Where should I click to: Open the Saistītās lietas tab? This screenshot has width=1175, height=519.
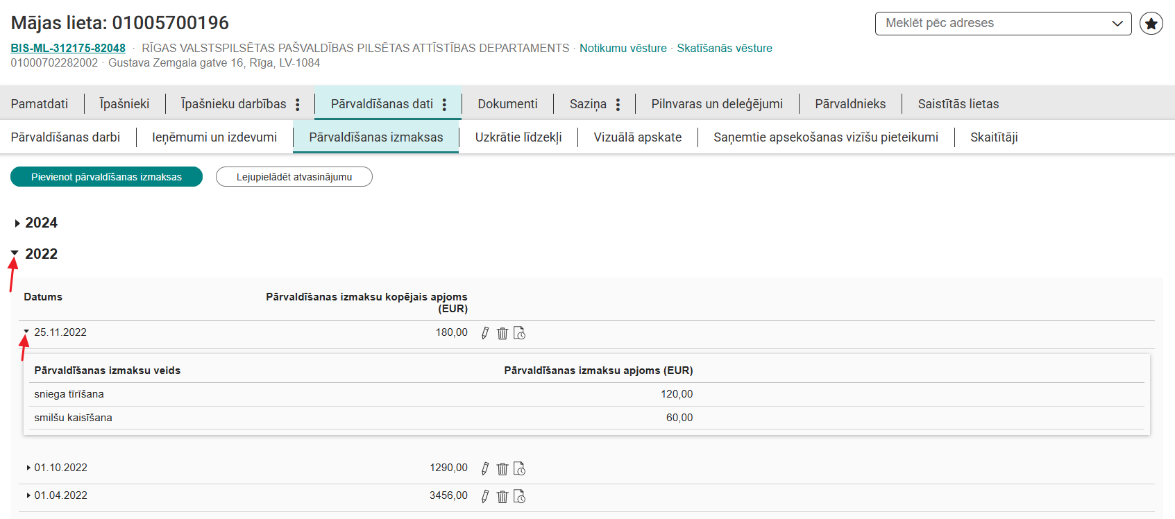pos(958,104)
